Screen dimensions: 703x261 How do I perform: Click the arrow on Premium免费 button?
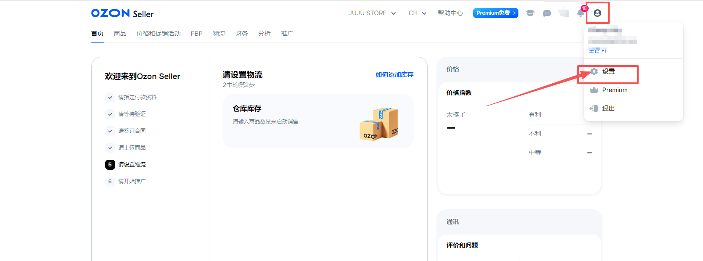click(x=514, y=13)
